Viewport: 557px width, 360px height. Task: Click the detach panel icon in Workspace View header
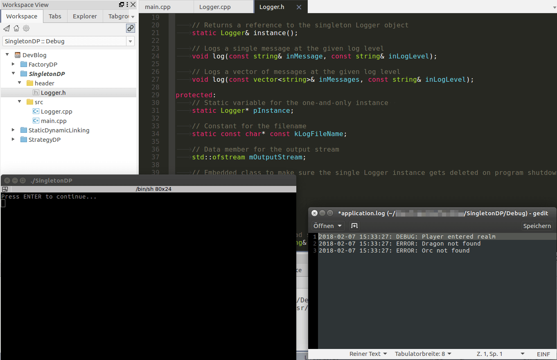point(122,5)
